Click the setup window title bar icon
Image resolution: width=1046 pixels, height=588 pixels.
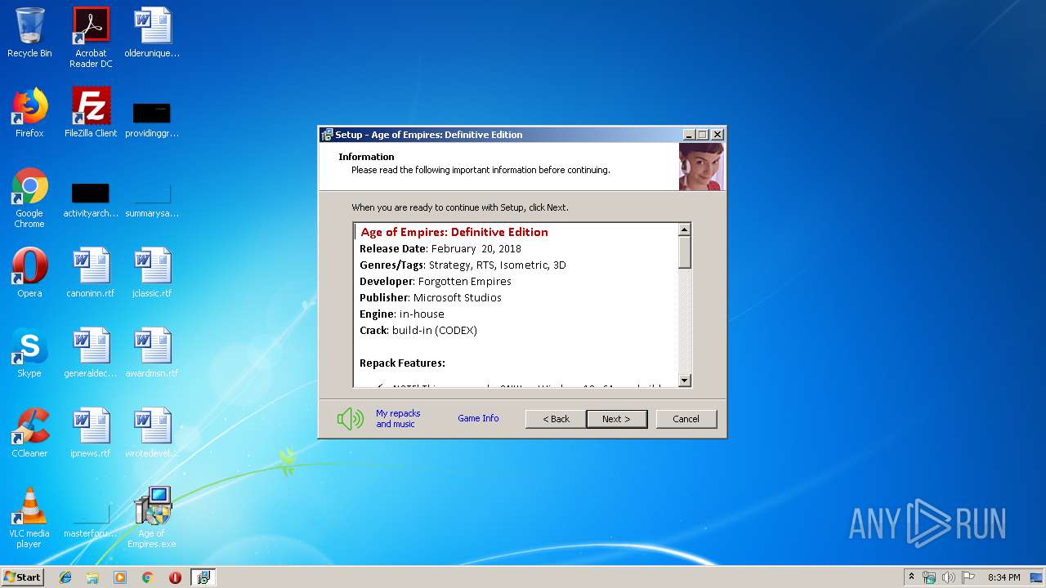tap(328, 135)
